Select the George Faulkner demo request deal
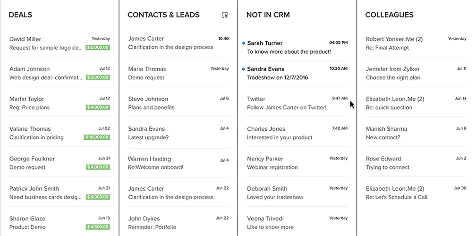 point(59,163)
